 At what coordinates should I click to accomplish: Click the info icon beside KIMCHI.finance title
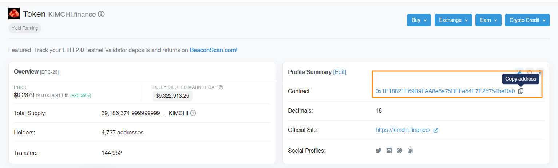102,15
